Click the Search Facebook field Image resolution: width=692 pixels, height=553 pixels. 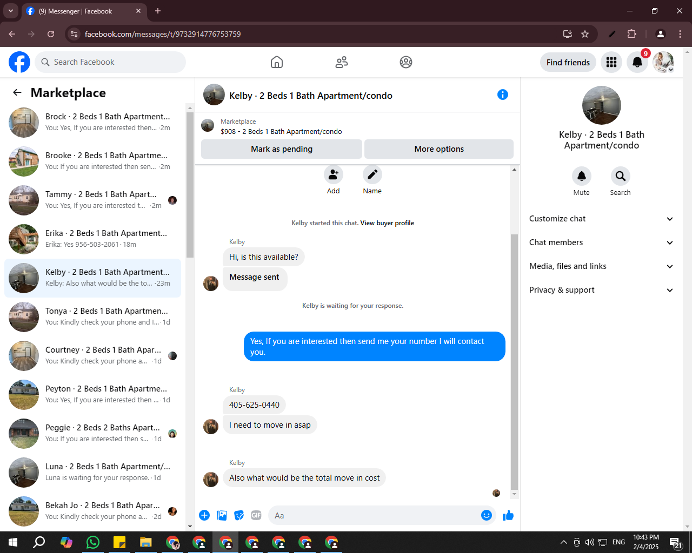pos(110,62)
